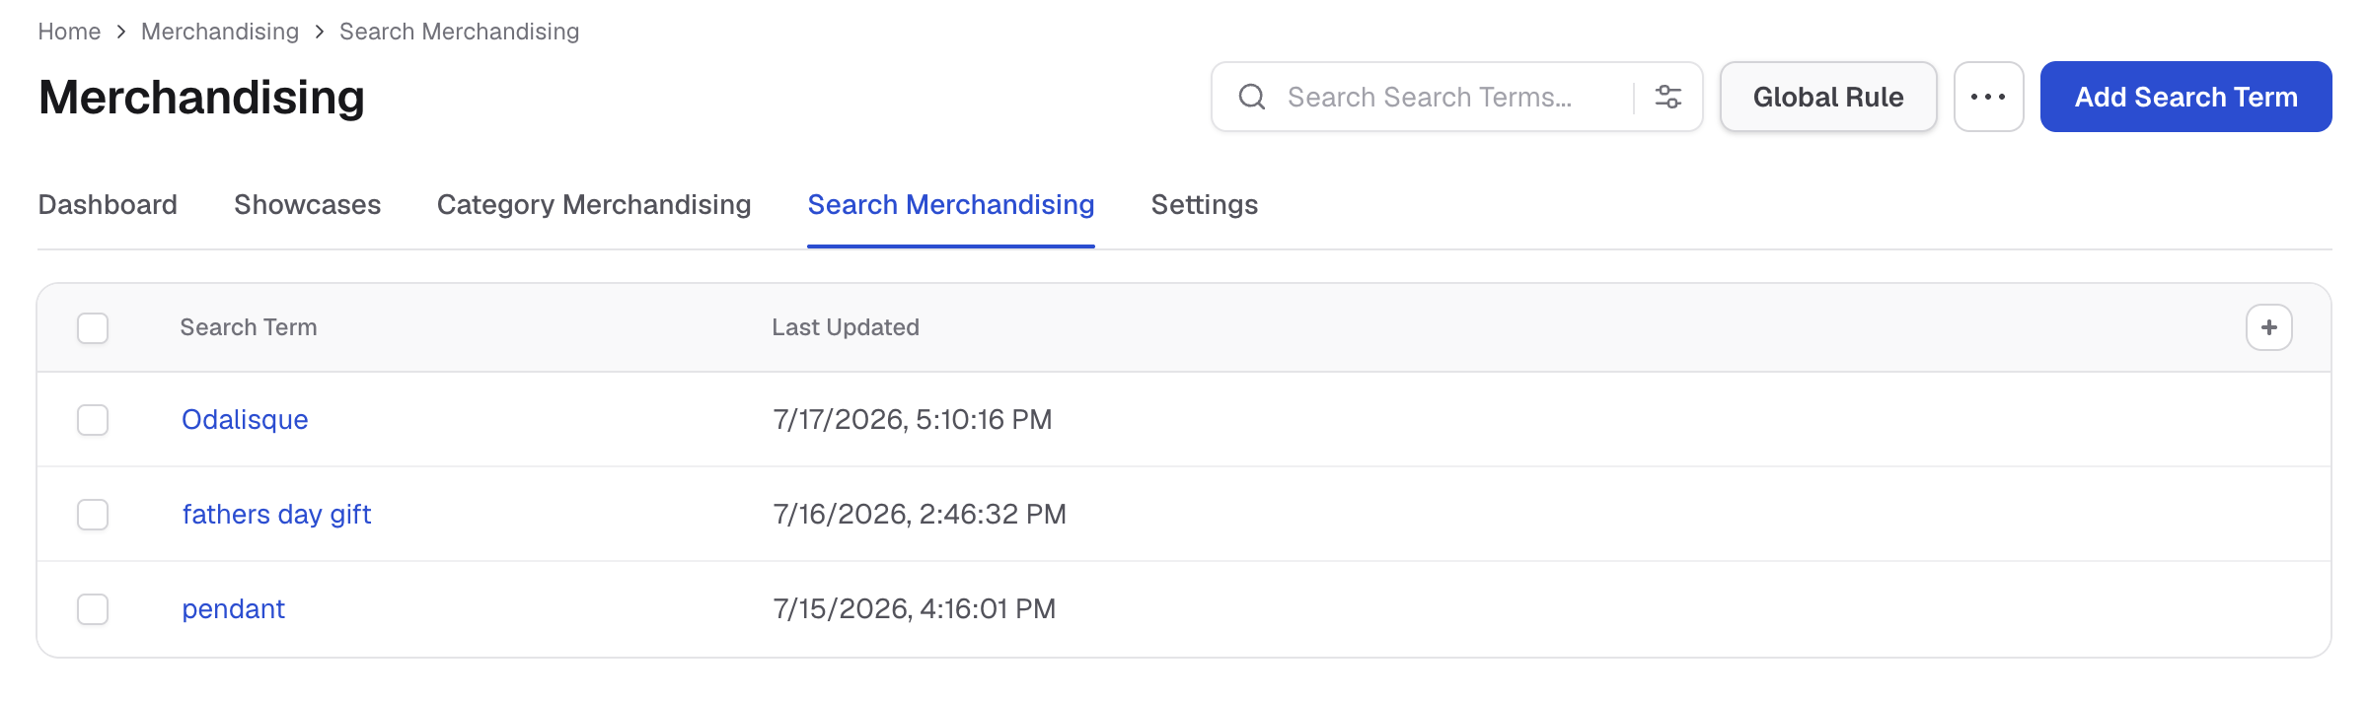Screen dimensions: 2368x702
Task: Click the plus add-column icon in table header
Action: (2269, 327)
